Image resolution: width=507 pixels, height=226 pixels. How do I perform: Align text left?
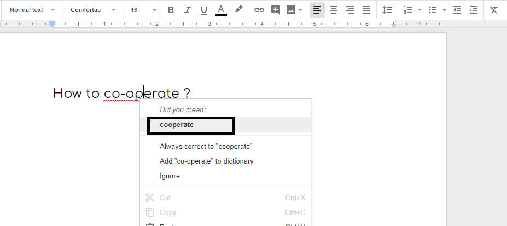(x=317, y=10)
